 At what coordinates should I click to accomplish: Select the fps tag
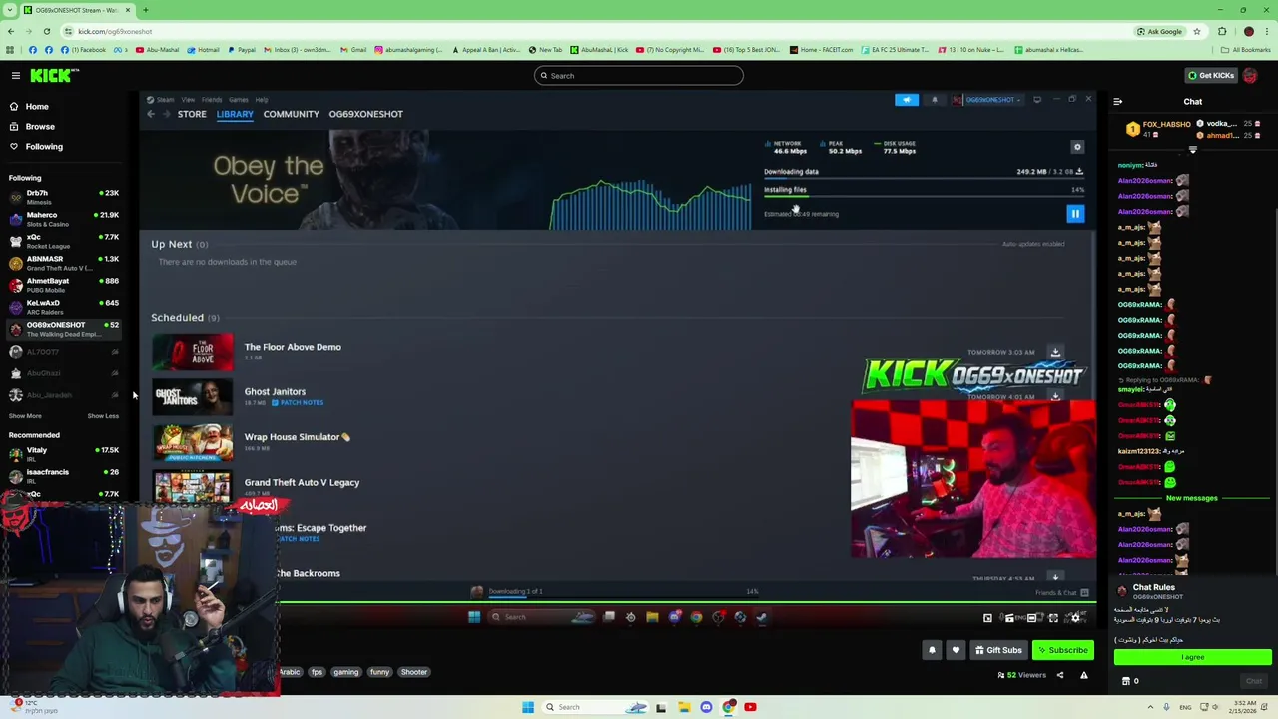coord(317,672)
